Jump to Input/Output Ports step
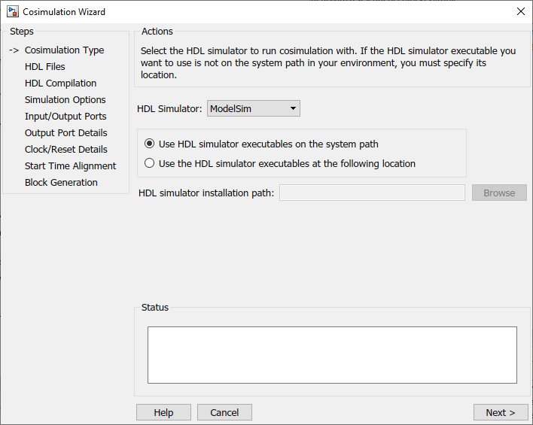 65,116
